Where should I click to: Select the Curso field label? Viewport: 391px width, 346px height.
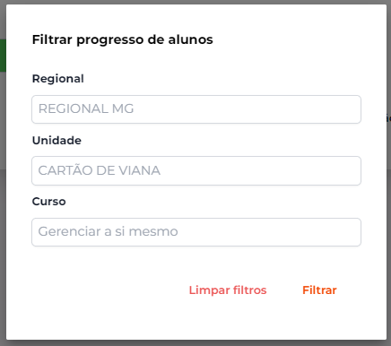[48, 202]
